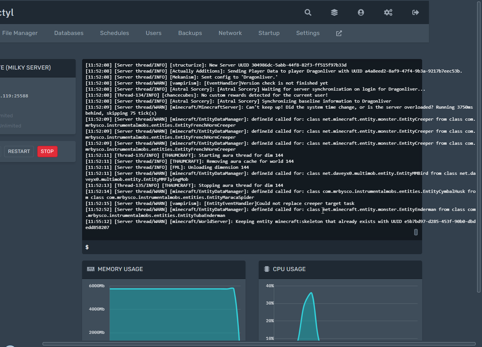View the Users tab

pos(153,33)
